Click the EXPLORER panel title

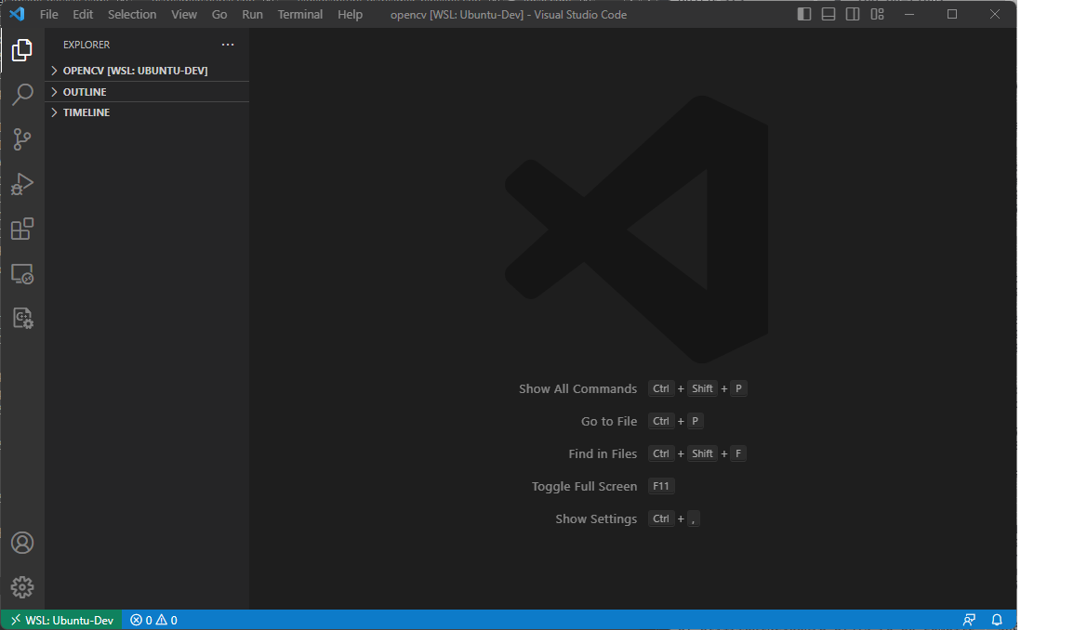pyautogui.click(x=86, y=45)
